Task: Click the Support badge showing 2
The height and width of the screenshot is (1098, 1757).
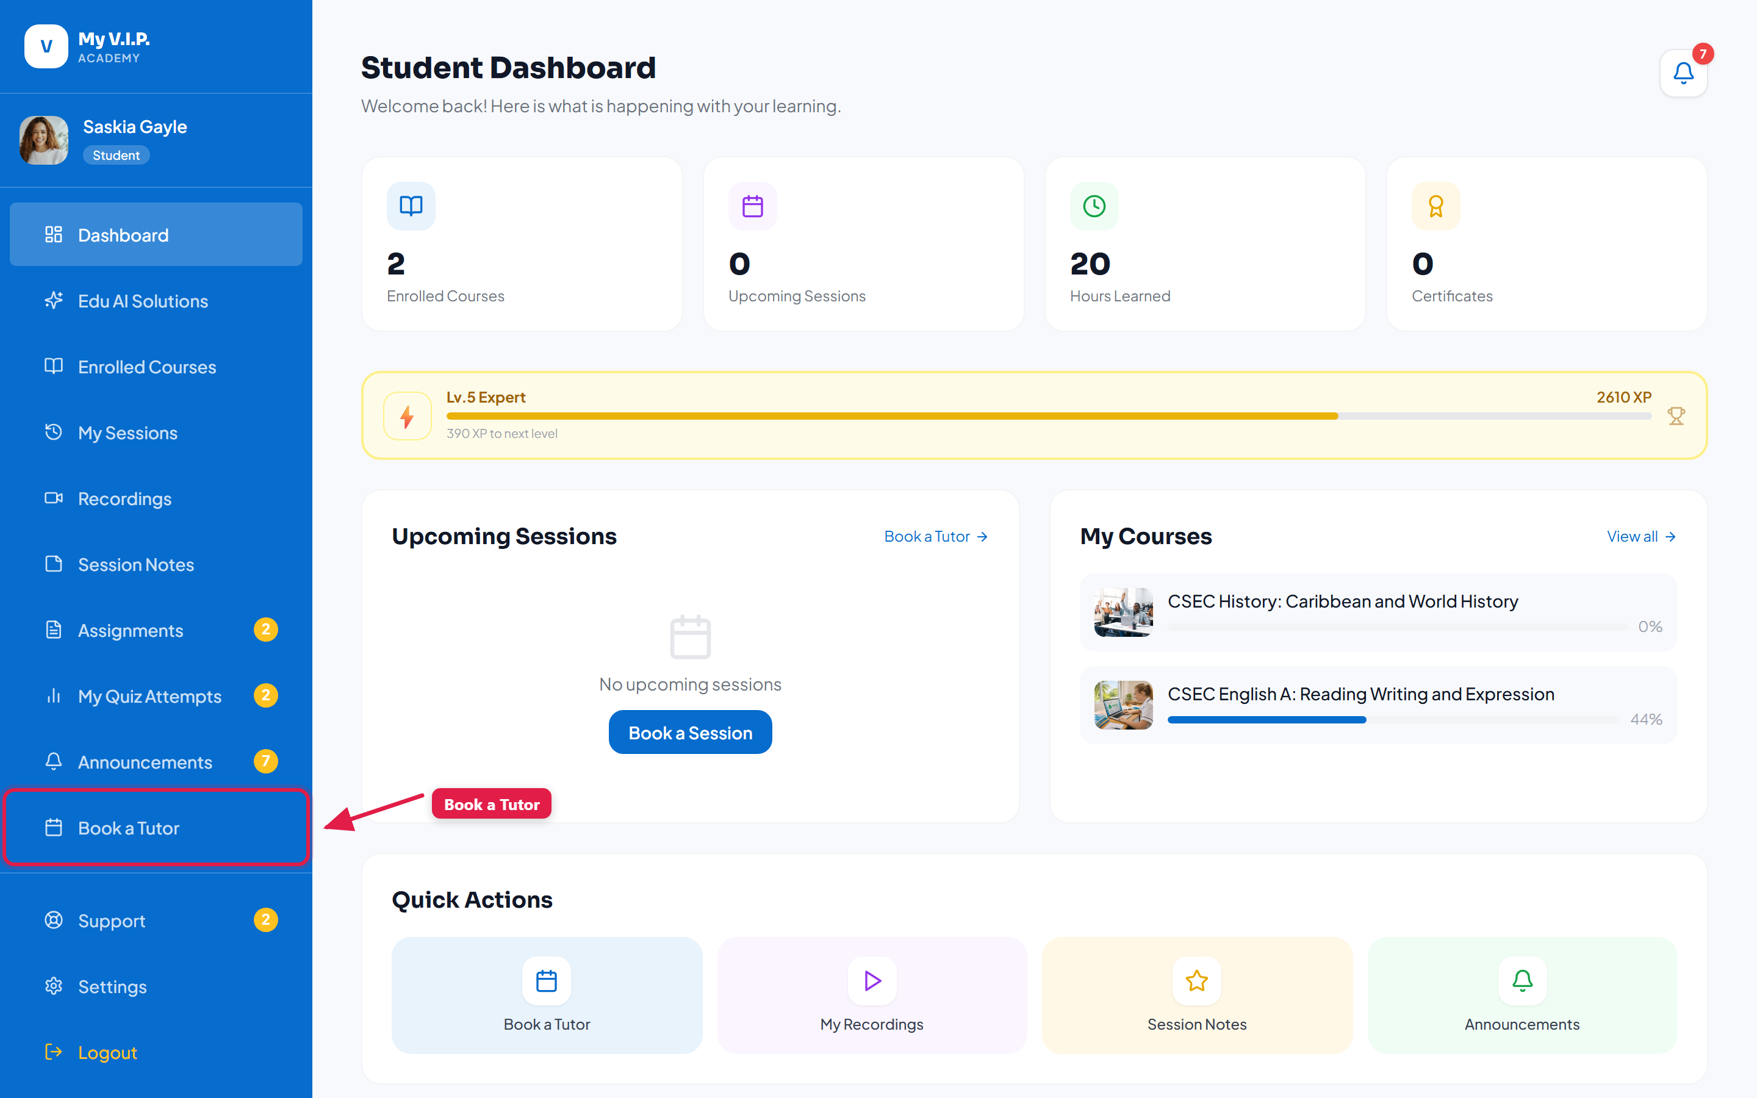Action: (x=266, y=920)
